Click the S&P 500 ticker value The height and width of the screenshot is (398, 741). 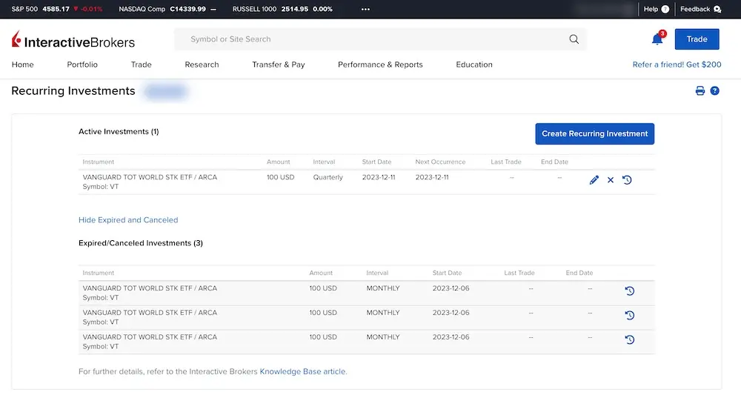(56, 9)
